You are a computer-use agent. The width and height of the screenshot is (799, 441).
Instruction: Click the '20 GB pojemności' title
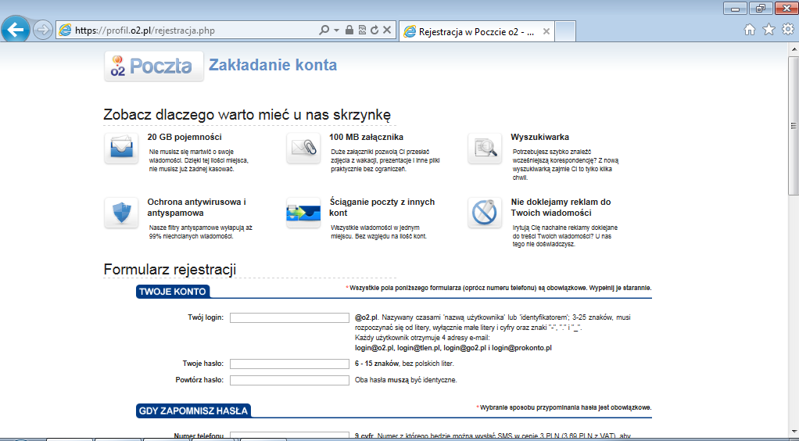point(185,137)
